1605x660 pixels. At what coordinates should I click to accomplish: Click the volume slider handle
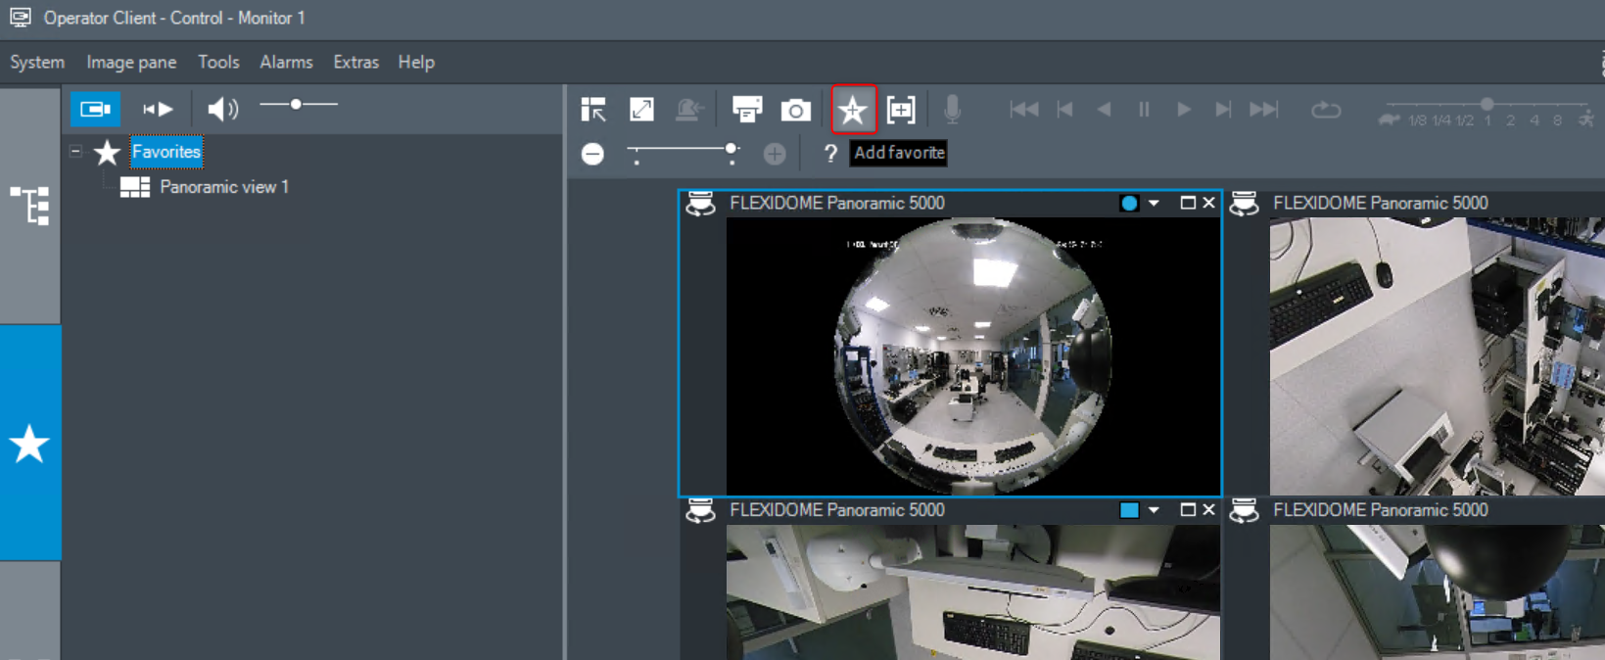tap(296, 104)
